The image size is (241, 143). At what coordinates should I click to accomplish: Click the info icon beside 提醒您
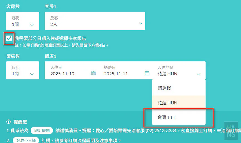point(9,122)
